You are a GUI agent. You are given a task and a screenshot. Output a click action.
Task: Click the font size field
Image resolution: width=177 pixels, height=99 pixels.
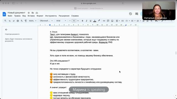pyautogui.click(x=74, y=21)
